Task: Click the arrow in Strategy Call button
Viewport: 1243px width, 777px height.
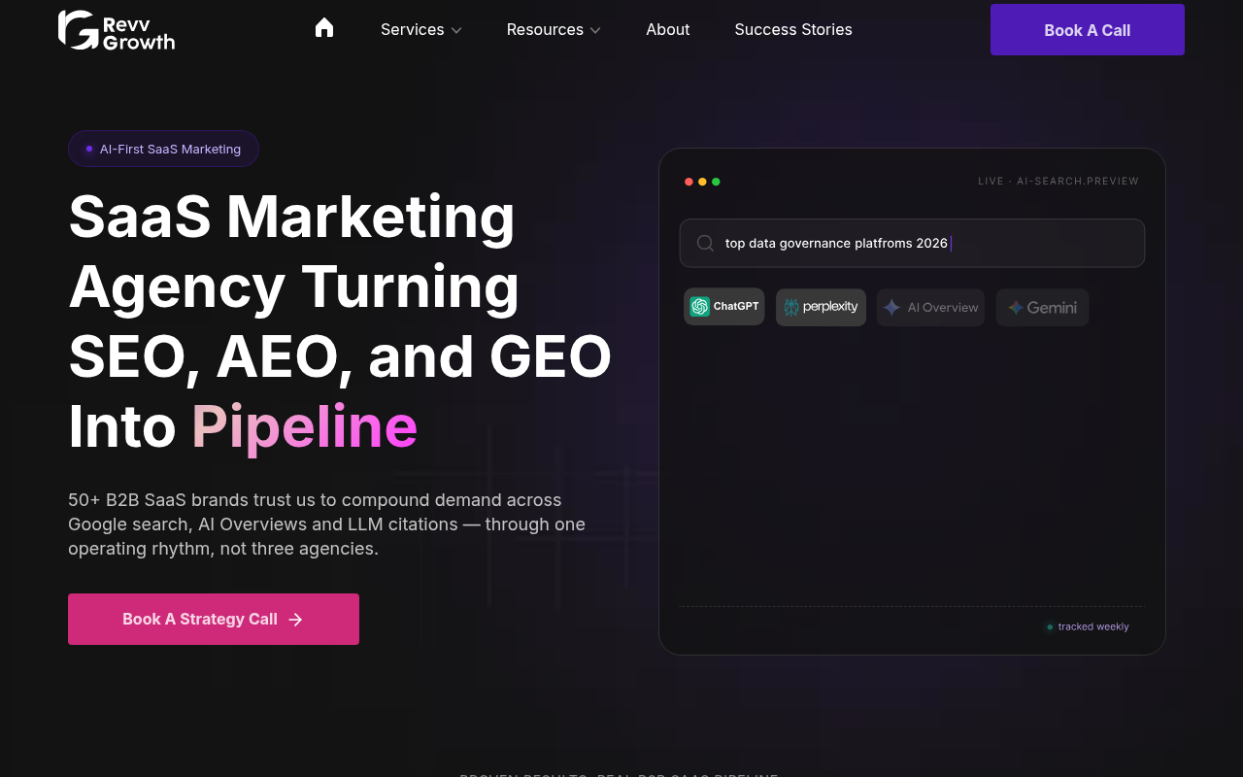Action: [x=296, y=620]
